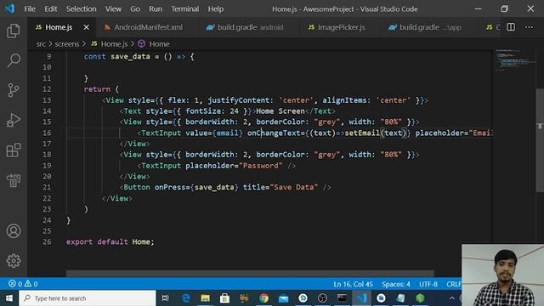Open the Go menu

click(x=135, y=8)
